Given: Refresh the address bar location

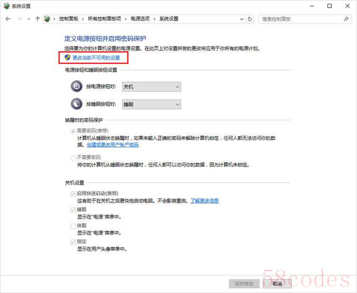Looking at the screenshot, I should point(250,19).
